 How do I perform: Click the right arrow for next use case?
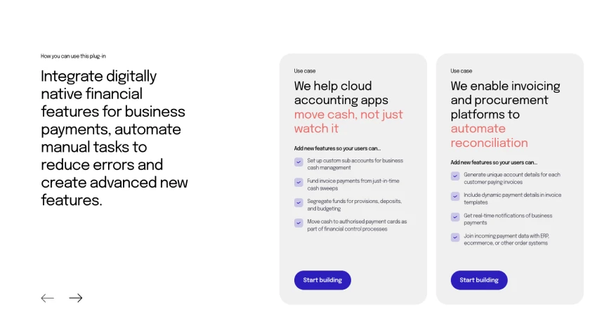coord(76,298)
